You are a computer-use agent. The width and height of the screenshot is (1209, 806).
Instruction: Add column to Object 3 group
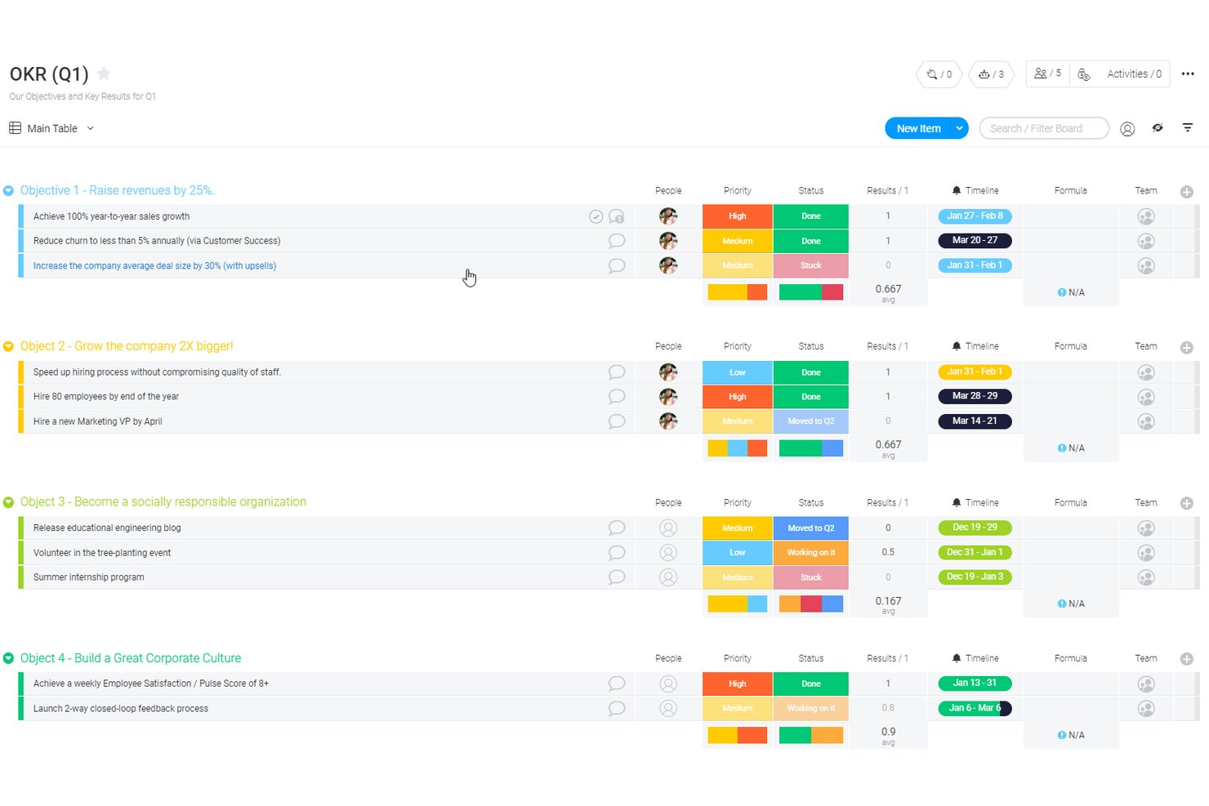(1187, 503)
